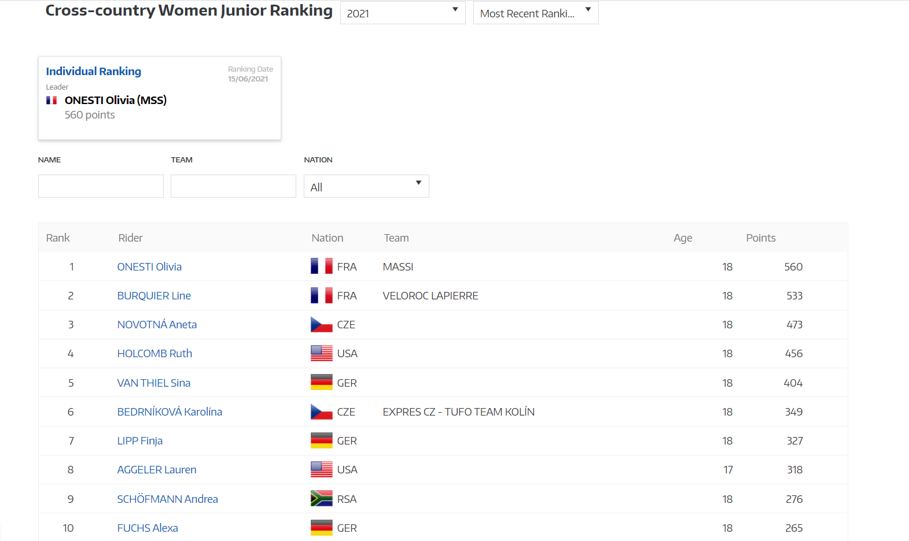Click the French flag in Individual Ranking card
This screenshot has width=909, height=541.
point(51,101)
